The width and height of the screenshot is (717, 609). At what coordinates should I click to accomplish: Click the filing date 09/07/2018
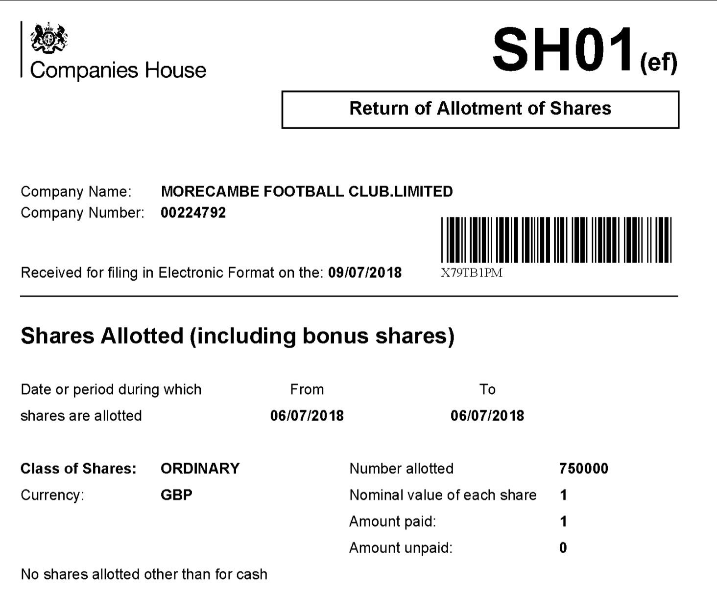tap(365, 272)
